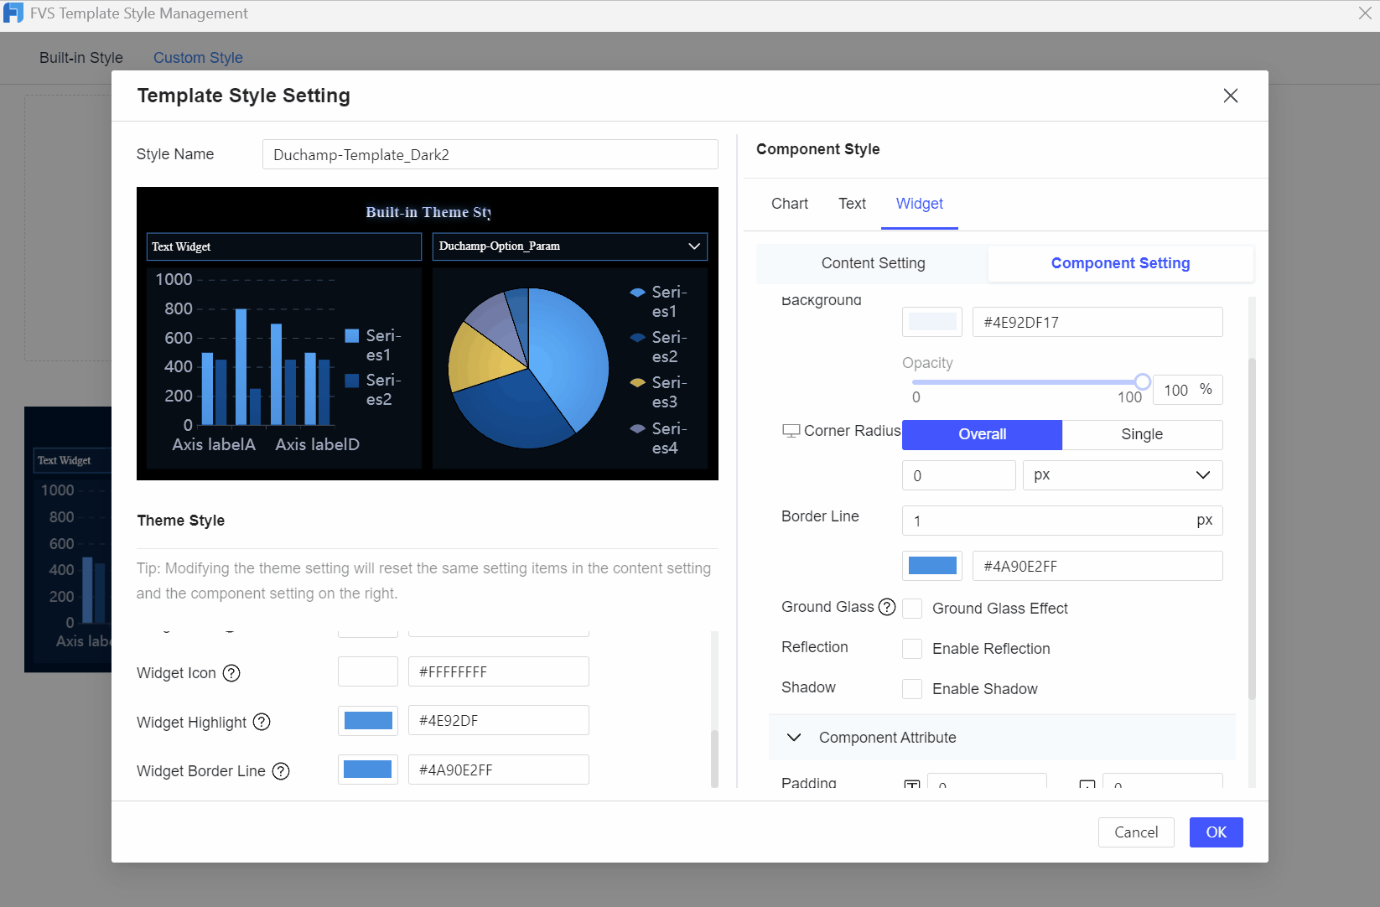Image resolution: width=1380 pixels, height=907 pixels.
Task: Click the top padding icon
Action: 912,785
